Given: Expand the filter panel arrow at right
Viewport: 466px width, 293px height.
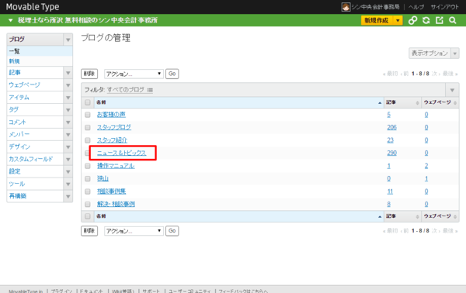Looking at the screenshot, I should tap(452, 90).
